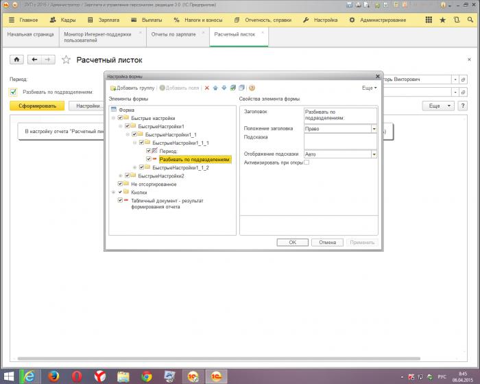The height and width of the screenshot is (384, 480).
Task: Move element down with blue arrow icon
Action: click(x=224, y=88)
